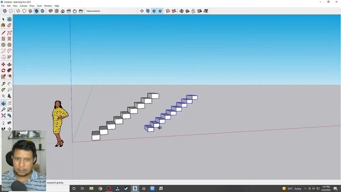Choose the 3D Text tool
This screenshot has width=341, height=192.
(10, 96)
